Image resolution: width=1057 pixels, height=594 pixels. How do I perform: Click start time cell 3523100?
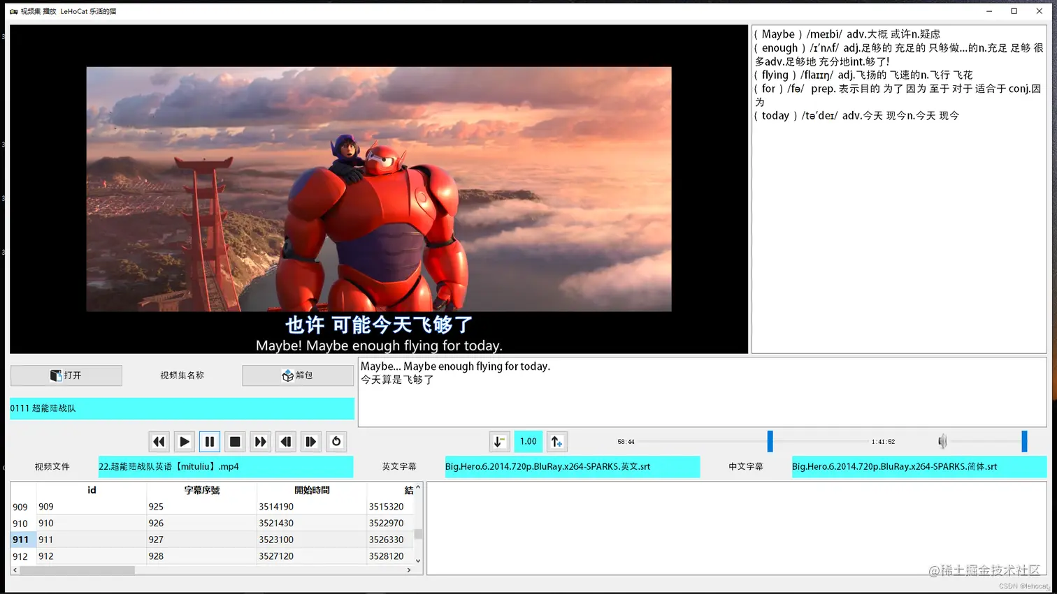click(312, 540)
